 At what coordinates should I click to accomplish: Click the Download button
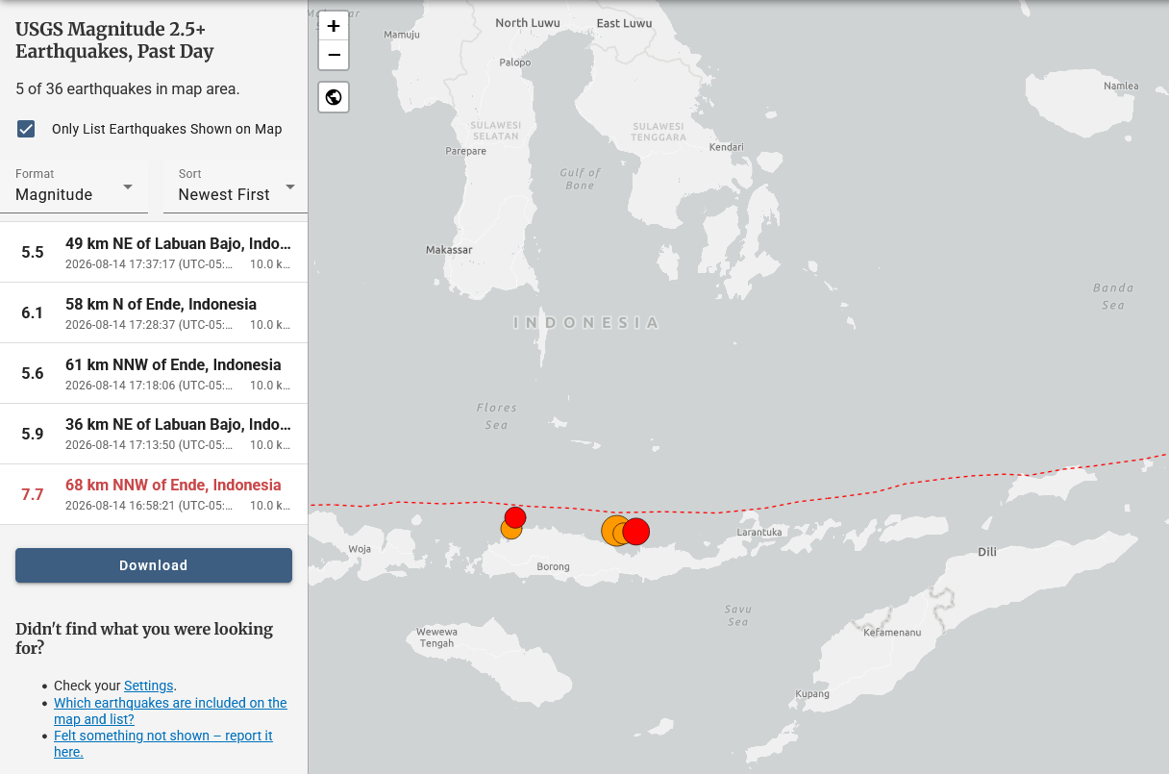coord(154,565)
